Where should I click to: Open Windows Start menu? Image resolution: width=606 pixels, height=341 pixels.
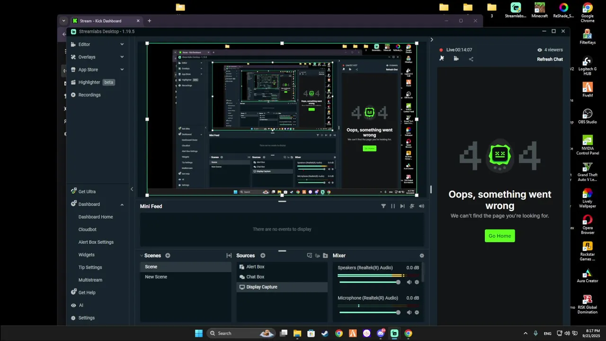coord(199,333)
